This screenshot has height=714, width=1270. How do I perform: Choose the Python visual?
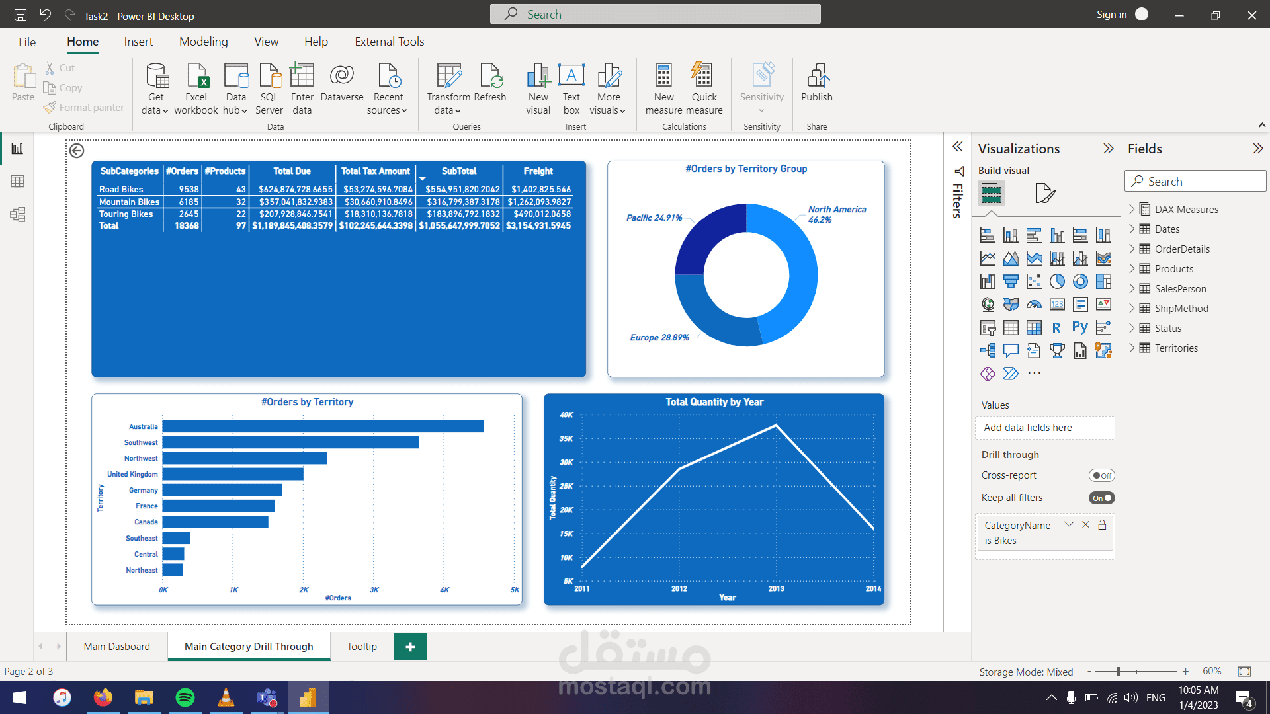pos(1080,327)
